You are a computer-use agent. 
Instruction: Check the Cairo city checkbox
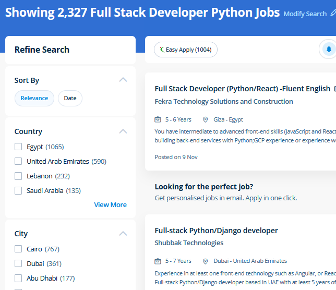[18, 249]
